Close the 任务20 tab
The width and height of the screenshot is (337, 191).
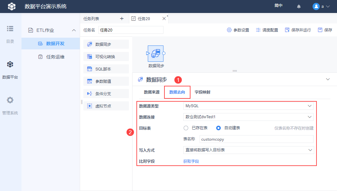click(x=164, y=19)
